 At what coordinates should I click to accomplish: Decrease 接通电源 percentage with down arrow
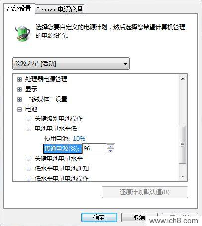tap(111, 151)
